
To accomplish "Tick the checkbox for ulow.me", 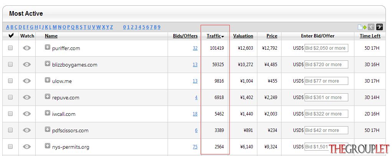I will [10, 81].
